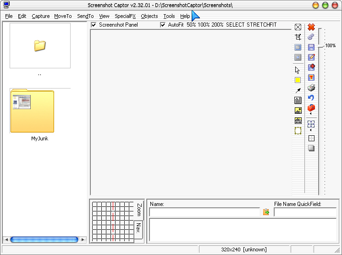Click the large comments text area

click(243, 230)
